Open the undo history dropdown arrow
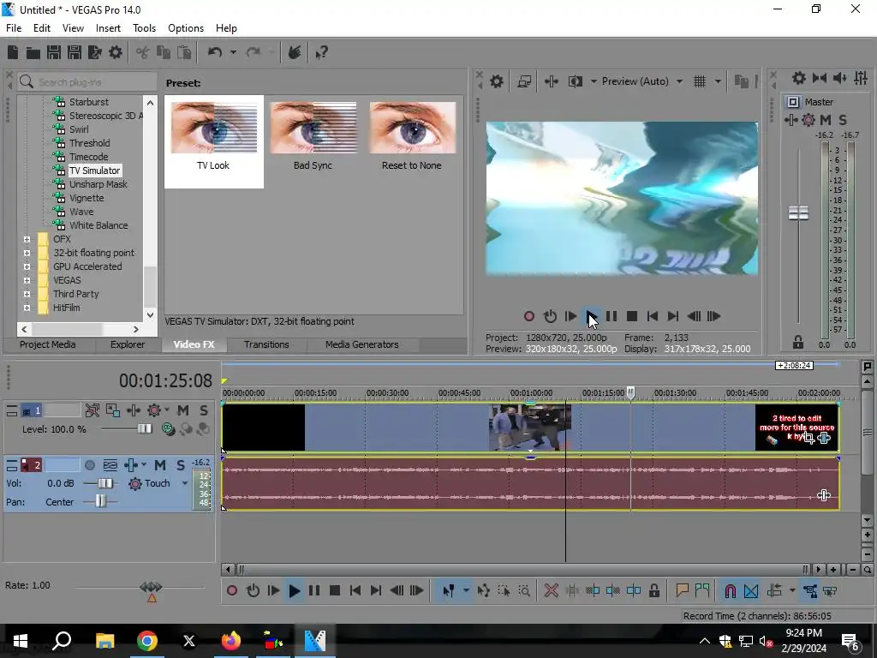 tap(233, 52)
